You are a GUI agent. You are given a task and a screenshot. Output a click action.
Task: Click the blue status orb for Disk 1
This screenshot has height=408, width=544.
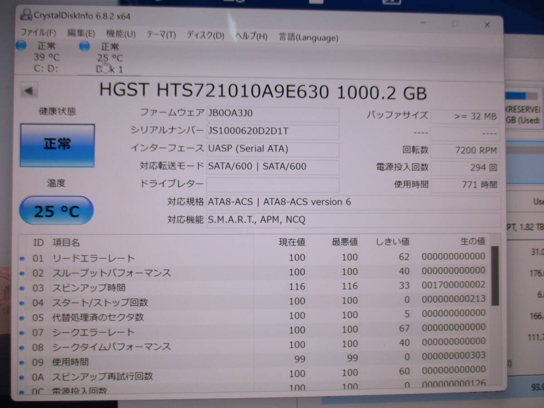84,46
